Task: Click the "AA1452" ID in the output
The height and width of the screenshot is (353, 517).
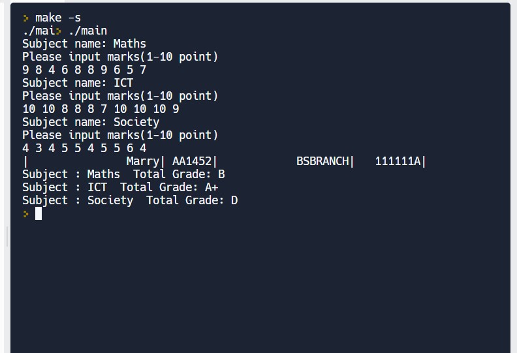Action: click(192, 161)
